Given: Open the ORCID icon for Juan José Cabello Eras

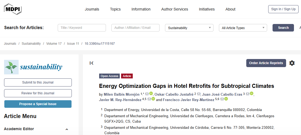Looking at the screenshot, I should point(252,94).
